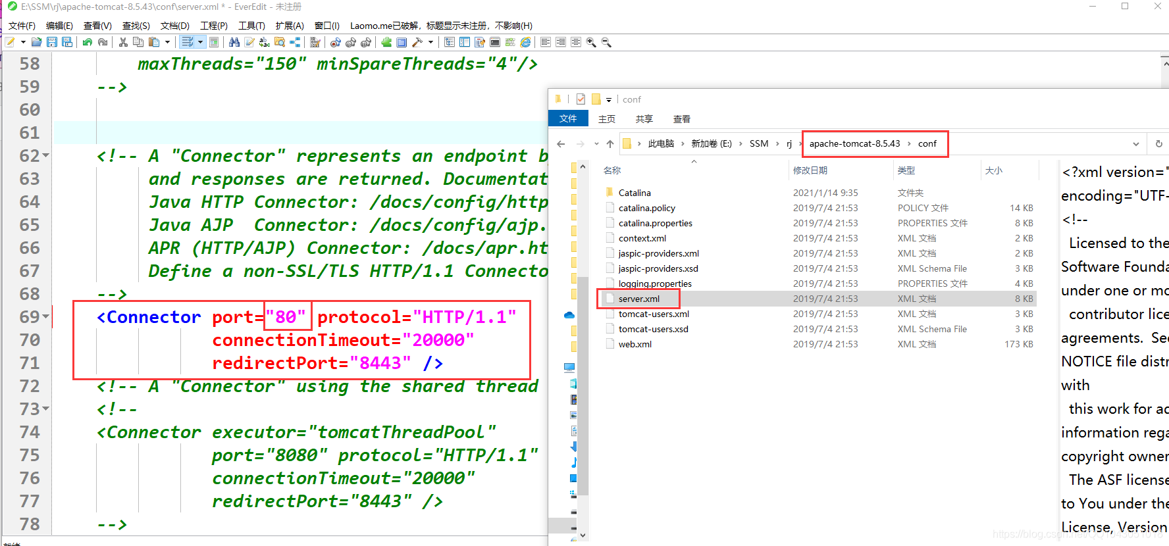Open the 文件(F) menu in EverEdit
The image size is (1169, 546).
22,26
